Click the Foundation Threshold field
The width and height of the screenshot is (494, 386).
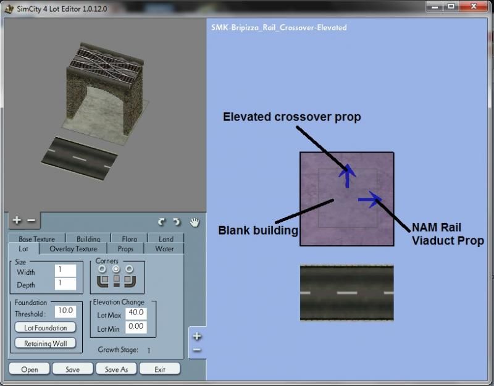click(65, 311)
